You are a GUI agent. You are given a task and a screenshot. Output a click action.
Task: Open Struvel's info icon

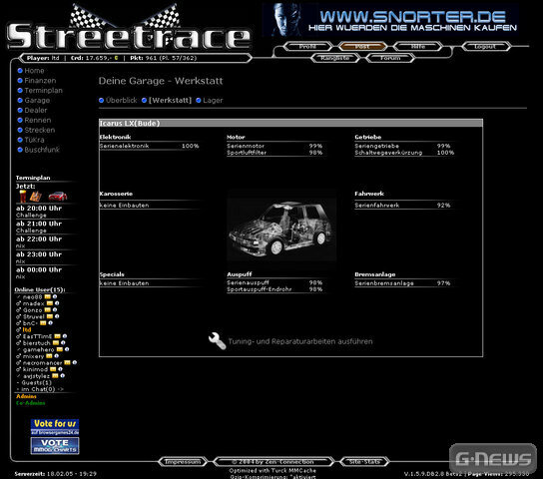57,316
